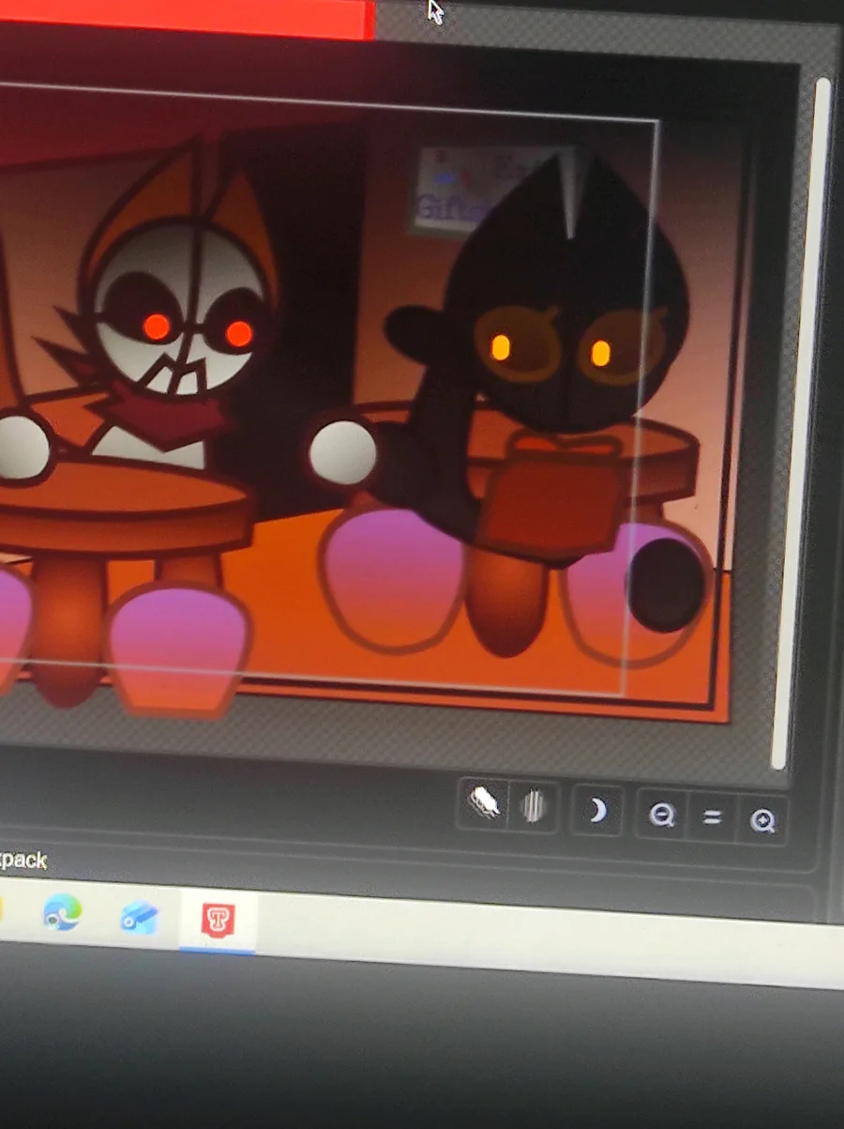Open Microsoft Edge from the taskbar

pos(62,911)
